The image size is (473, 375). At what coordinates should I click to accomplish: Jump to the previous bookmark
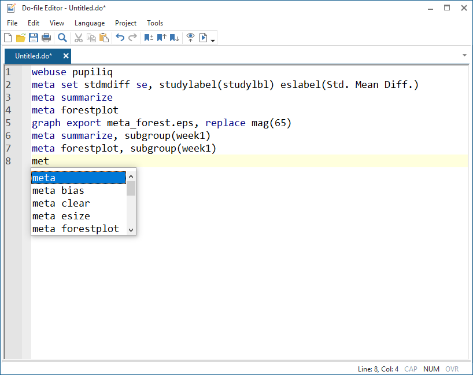(x=162, y=38)
